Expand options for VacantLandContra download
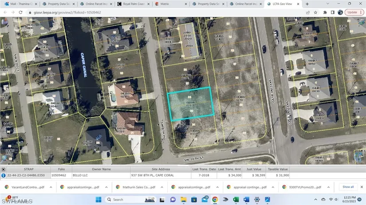The image size is (366, 205). 50,187
